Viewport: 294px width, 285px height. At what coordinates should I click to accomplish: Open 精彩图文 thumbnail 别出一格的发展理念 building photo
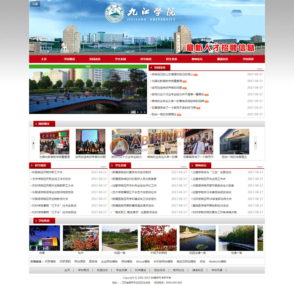coord(234,142)
